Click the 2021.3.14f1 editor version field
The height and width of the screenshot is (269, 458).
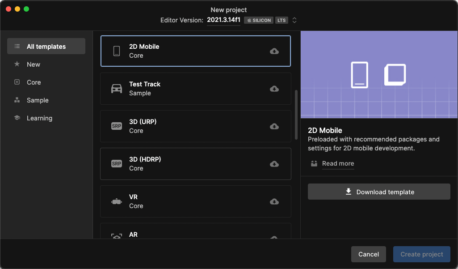(x=223, y=20)
